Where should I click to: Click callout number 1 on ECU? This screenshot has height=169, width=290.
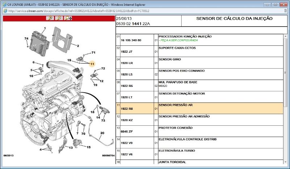point(45,28)
